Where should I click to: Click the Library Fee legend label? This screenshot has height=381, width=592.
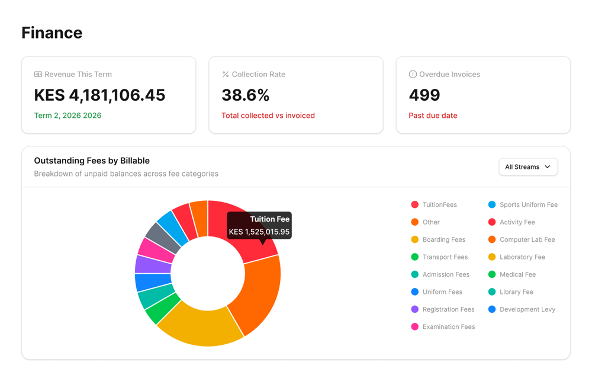pos(516,292)
